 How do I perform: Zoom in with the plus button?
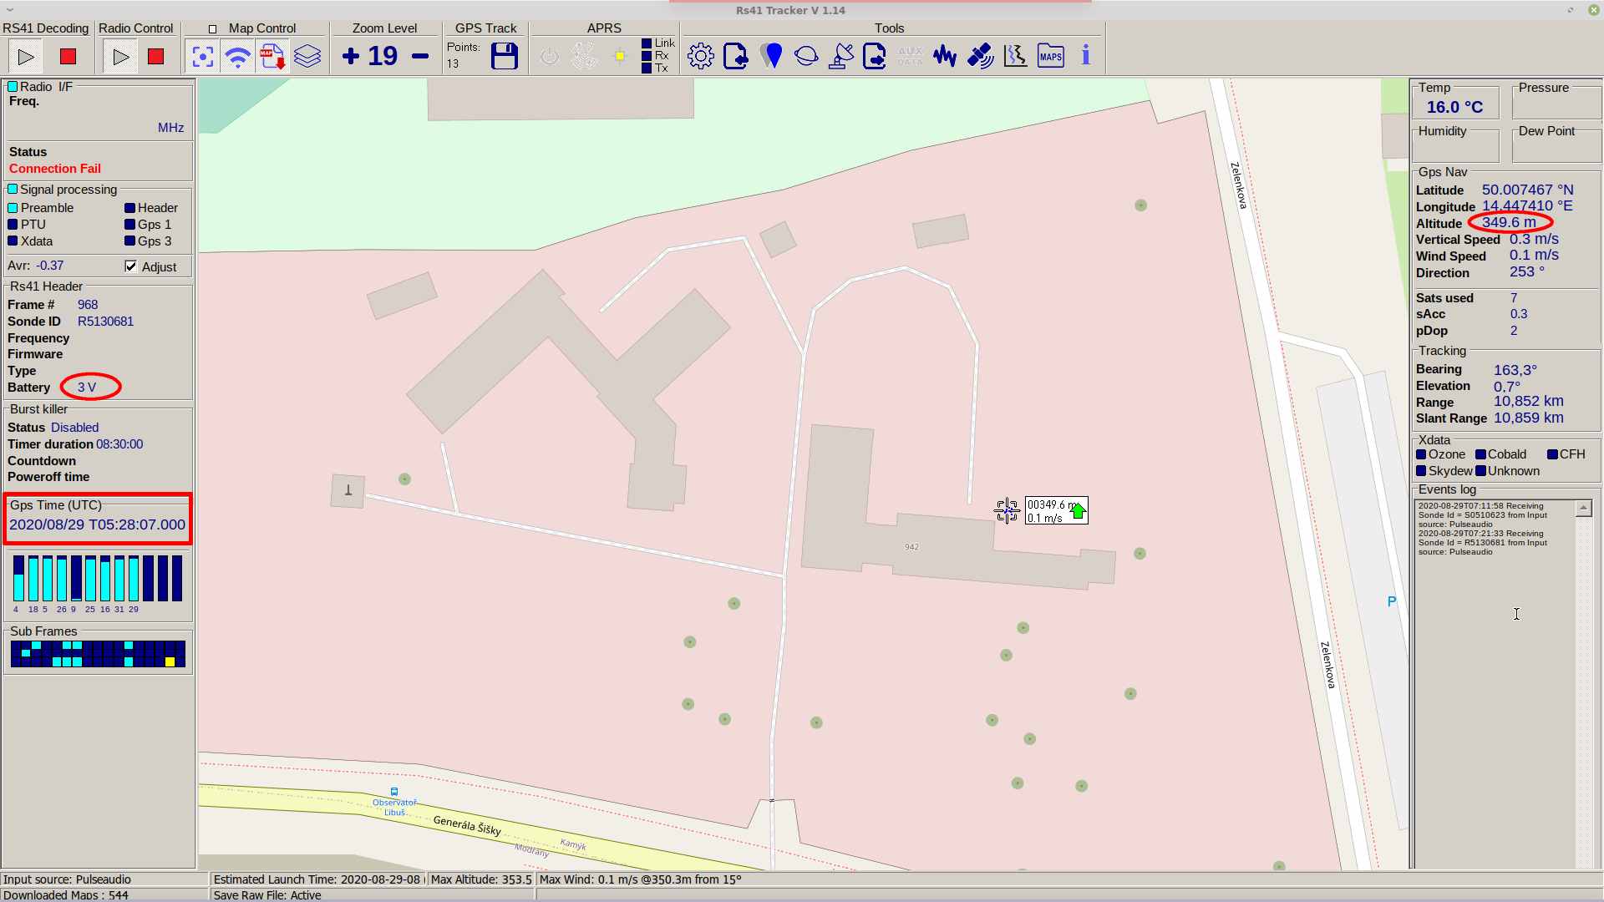point(351,57)
